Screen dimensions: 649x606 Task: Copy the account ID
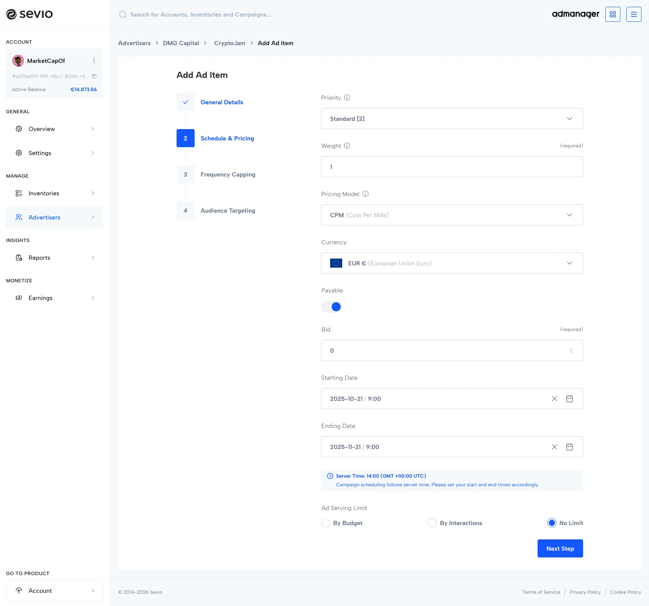click(x=94, y=76)
